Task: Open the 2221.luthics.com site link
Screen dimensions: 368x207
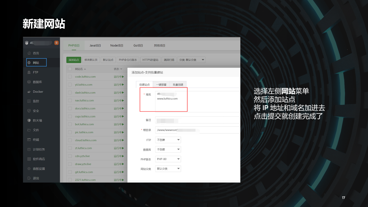Action: tap(85, 180)
